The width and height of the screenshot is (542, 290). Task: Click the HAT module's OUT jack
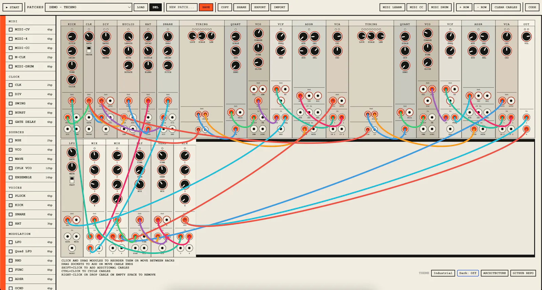click(x=148, y=101)
